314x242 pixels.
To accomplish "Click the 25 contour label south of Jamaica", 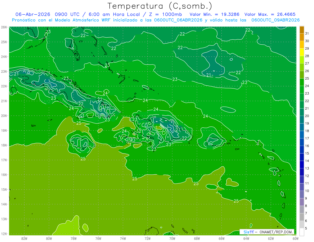I will tap(83, 159).
